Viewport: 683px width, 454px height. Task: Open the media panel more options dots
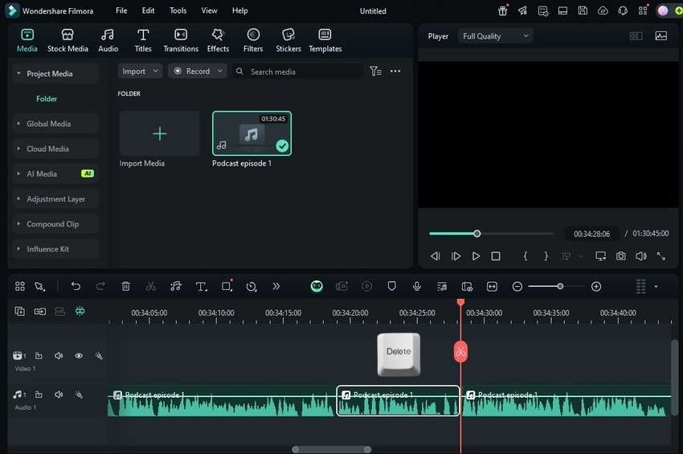coord(395,71)
